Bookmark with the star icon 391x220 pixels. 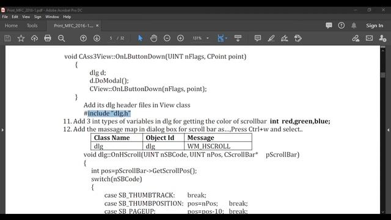(21, 38)
